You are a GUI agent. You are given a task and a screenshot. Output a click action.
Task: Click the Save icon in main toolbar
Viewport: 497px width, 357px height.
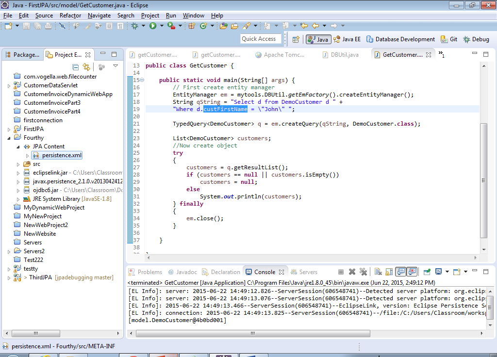(26, 26)
